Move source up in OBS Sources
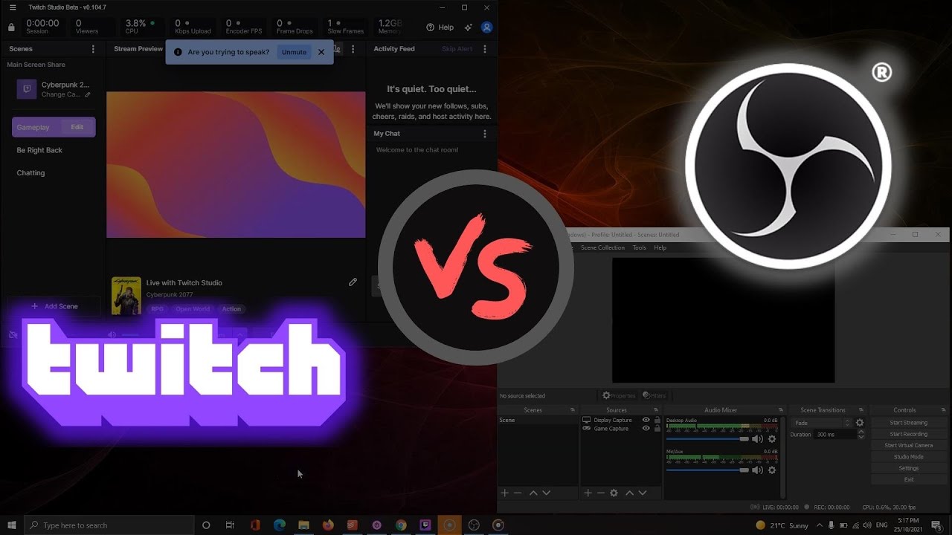Image resolution: width=952 pixels, height=535 pixels. [x=629, y=493]
